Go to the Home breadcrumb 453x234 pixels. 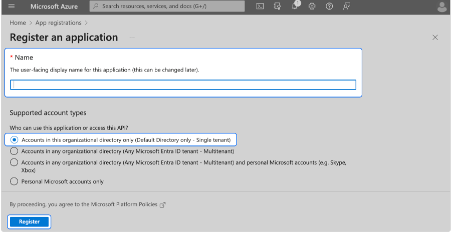(x=18, y=23)
